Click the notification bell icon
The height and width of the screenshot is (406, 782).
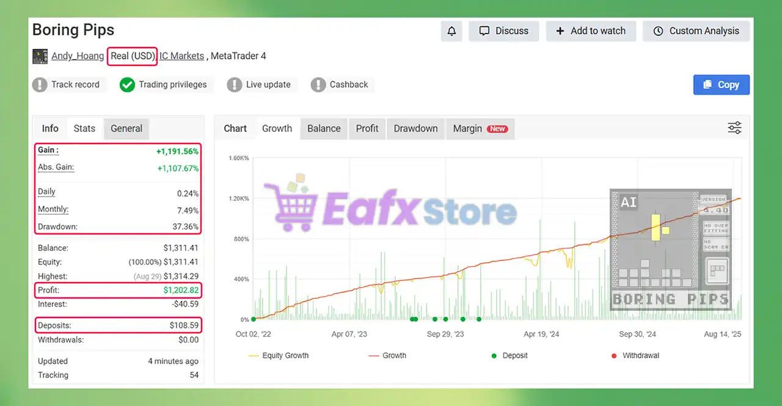click(x=451, y=31)
